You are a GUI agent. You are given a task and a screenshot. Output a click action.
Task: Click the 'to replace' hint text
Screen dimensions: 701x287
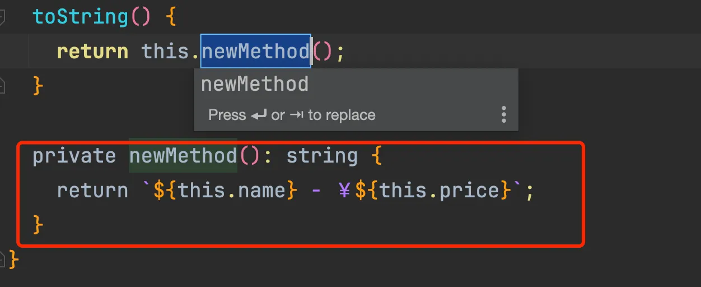342,115
